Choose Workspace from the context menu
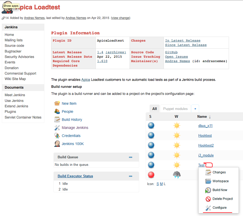This screenshot has width=243, height=216. click(220, 181)
